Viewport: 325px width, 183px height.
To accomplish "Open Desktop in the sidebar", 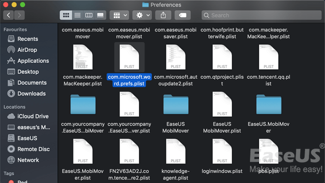I will tap(28, 72).
